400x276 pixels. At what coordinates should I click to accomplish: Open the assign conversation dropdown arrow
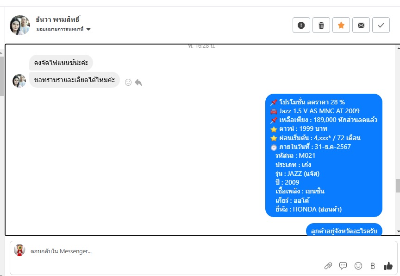point(88,29)
